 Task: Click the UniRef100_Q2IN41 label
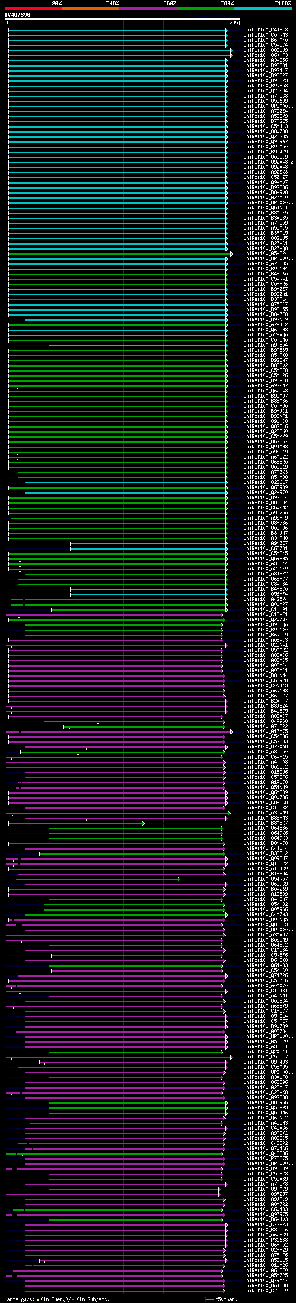(265, 645)
